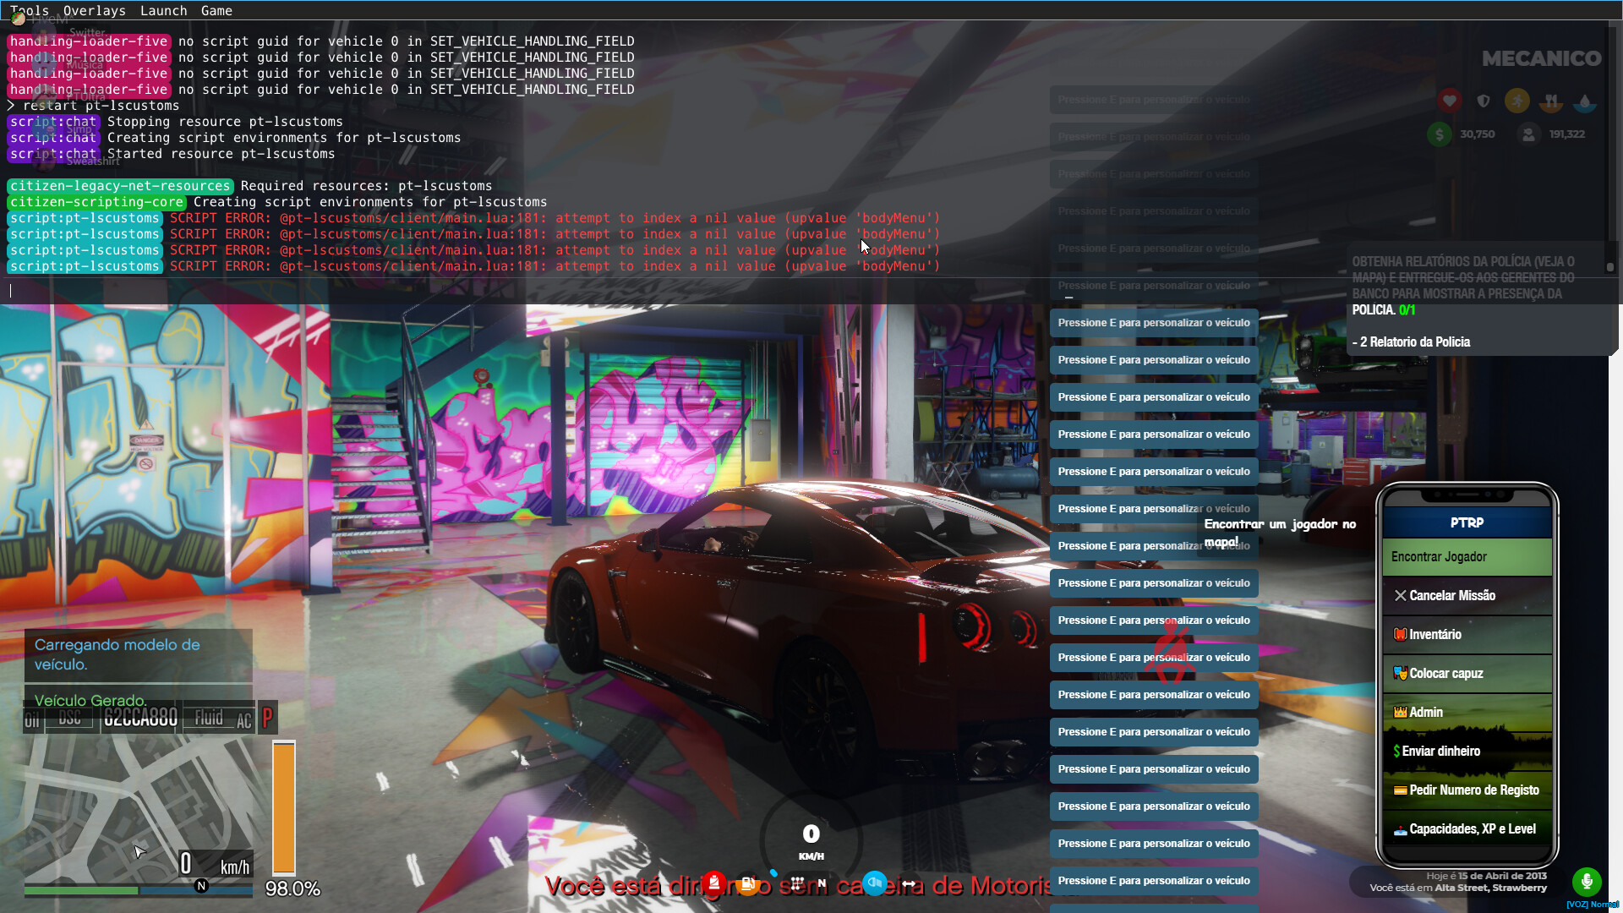Click the fork and knife hunger icon
1623x913 pixels.
pos(1550,101)
